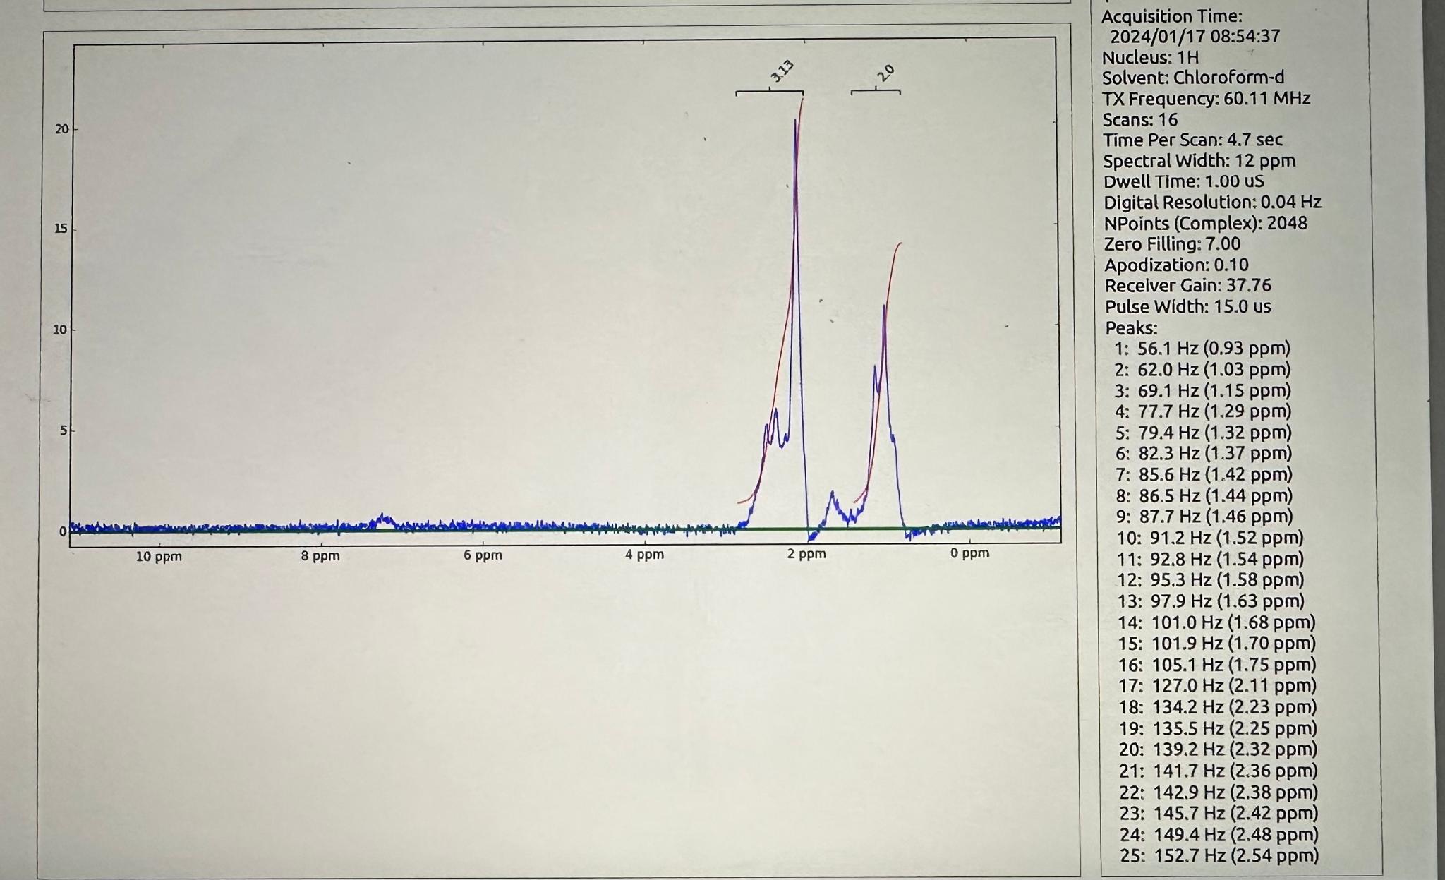This screenshot has height=880, width=1445.
Task: Click the 3.13 integration label
Action: coord(782,71)
